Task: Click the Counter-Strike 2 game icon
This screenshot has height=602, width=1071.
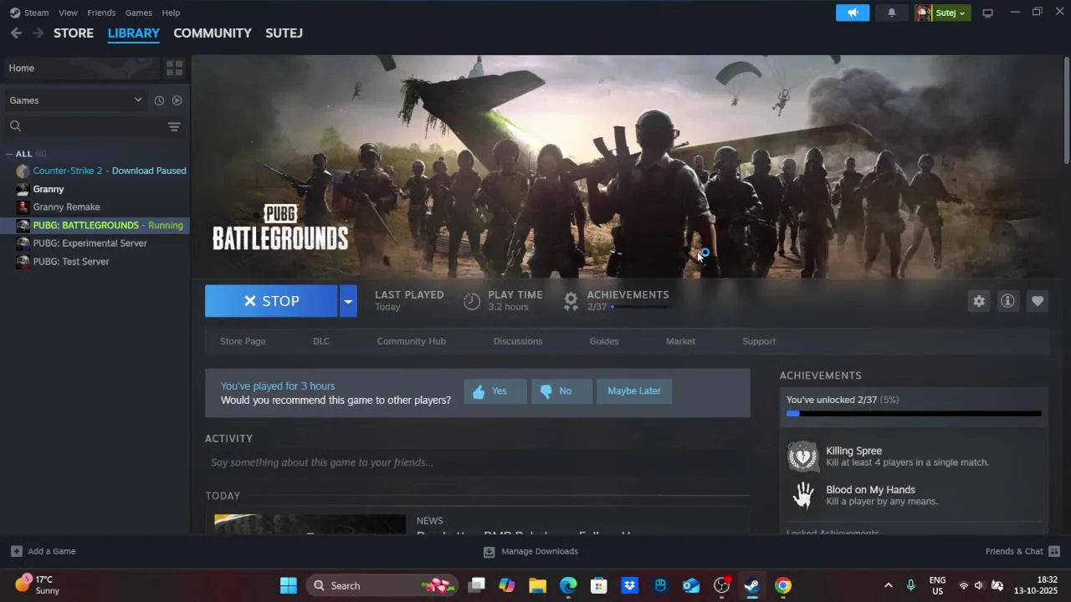Action: 23,171
